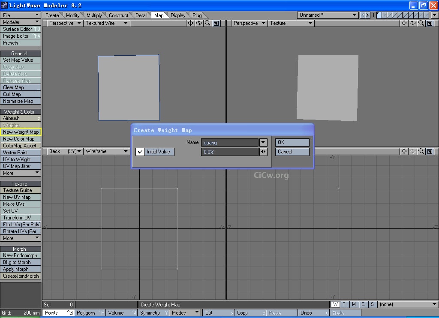Image resolution: width=439 pixels, height=318 pixels.
Task: Switch to the Construct tab
Action: (118, 15)
